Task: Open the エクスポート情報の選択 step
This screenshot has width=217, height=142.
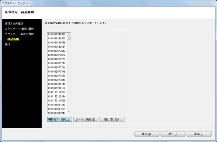Action: point(19,29)
